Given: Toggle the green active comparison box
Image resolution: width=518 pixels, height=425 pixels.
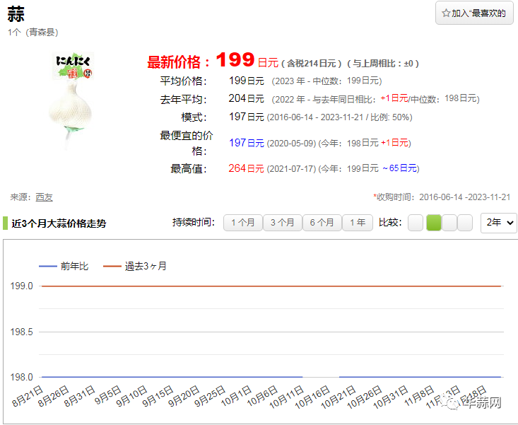Looking at the screenshot, I should point(433,223).
